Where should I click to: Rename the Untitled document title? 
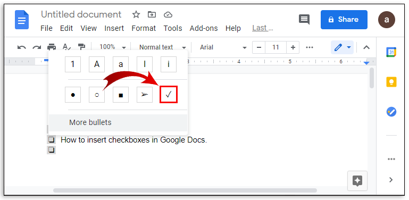[81, 14]
